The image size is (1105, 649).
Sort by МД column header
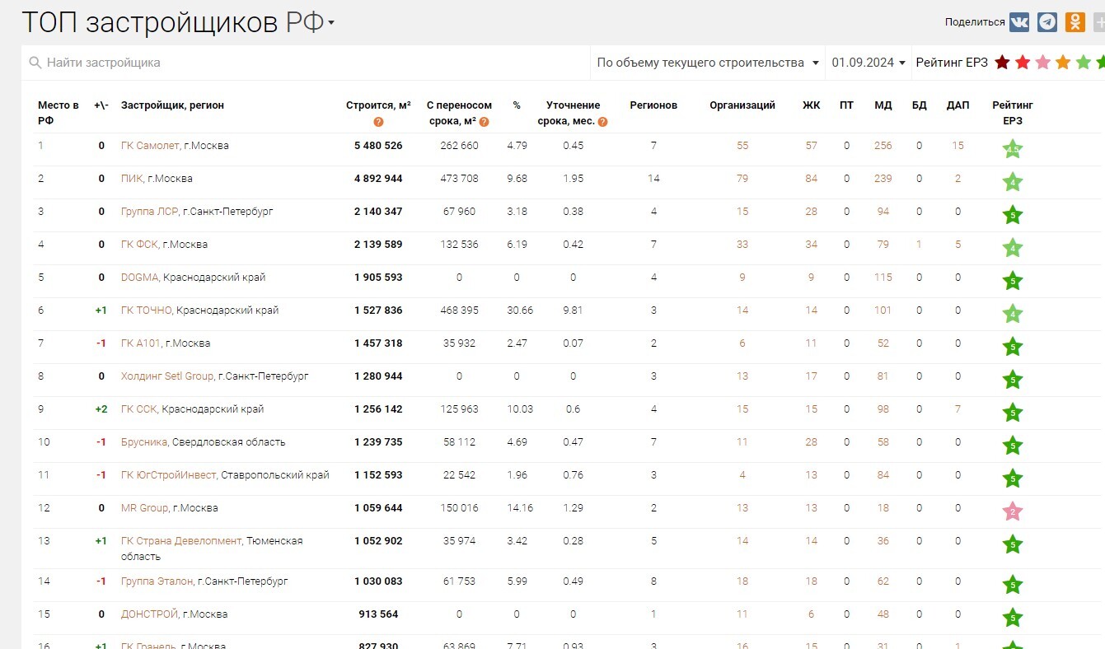(x=883, y=105)
